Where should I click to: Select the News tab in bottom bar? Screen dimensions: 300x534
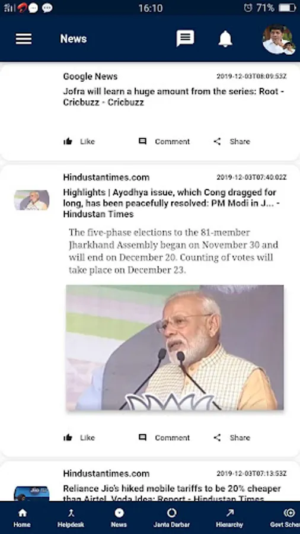click(119, 518)
